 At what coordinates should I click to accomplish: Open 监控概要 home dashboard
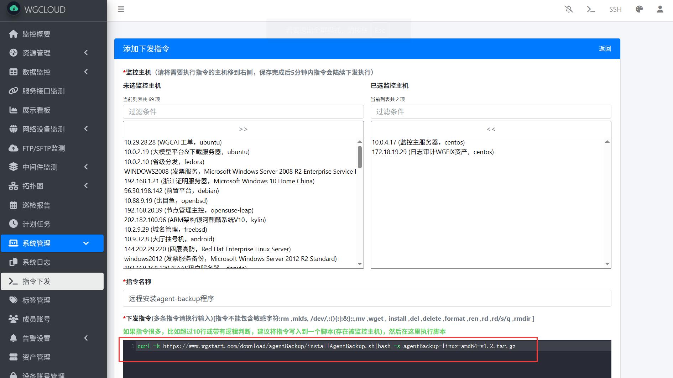click(36, 34)
